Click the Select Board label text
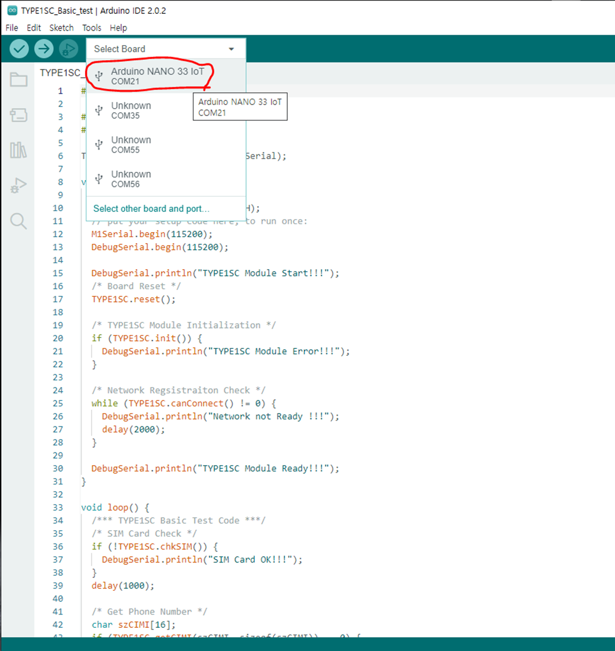The image size is (615, 651). [120, 49]
